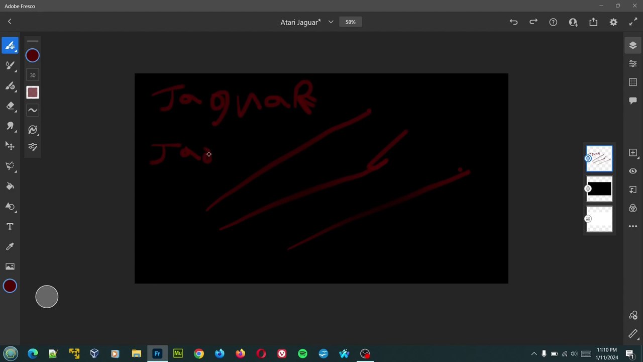
Task: Click the layer import arrow icon
Action: pyautogui.click(x=633, y=190)
